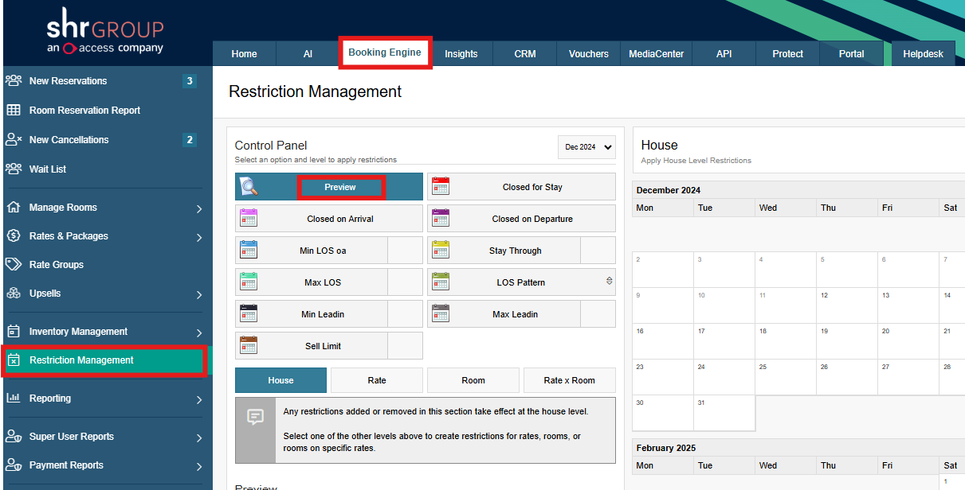Click the Upsells cubes icon
The width and height of the screenshot is (965, 490).
click(14, 293)
